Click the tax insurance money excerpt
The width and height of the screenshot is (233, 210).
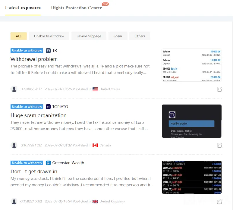point(79,126)
